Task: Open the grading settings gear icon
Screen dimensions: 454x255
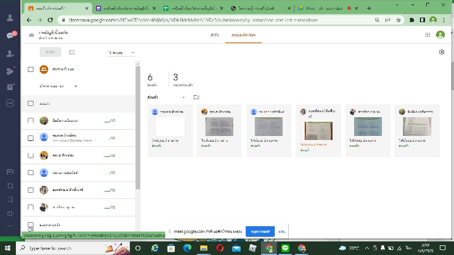Action: (x=442, y=52)
